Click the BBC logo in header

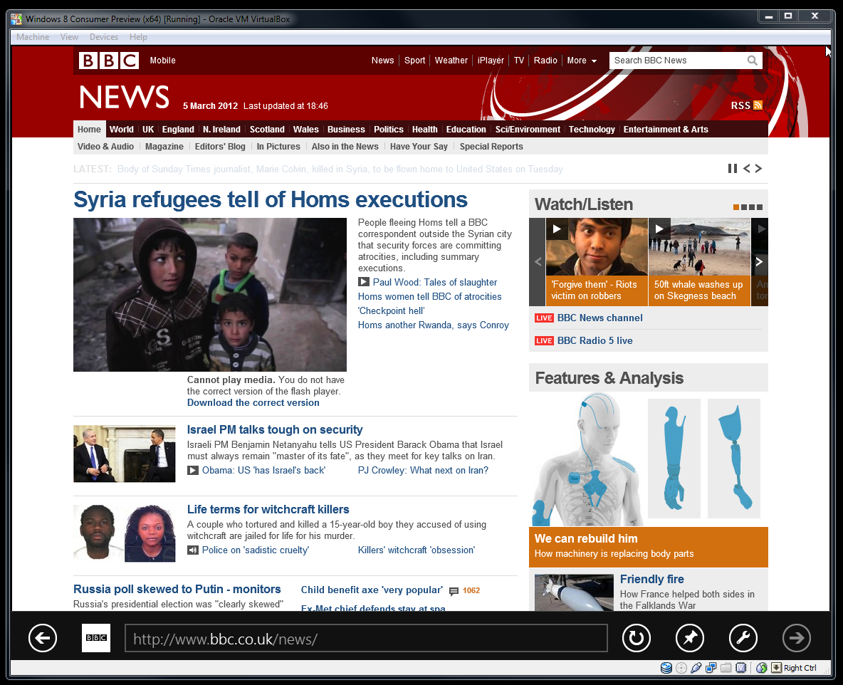pos(109,61)
